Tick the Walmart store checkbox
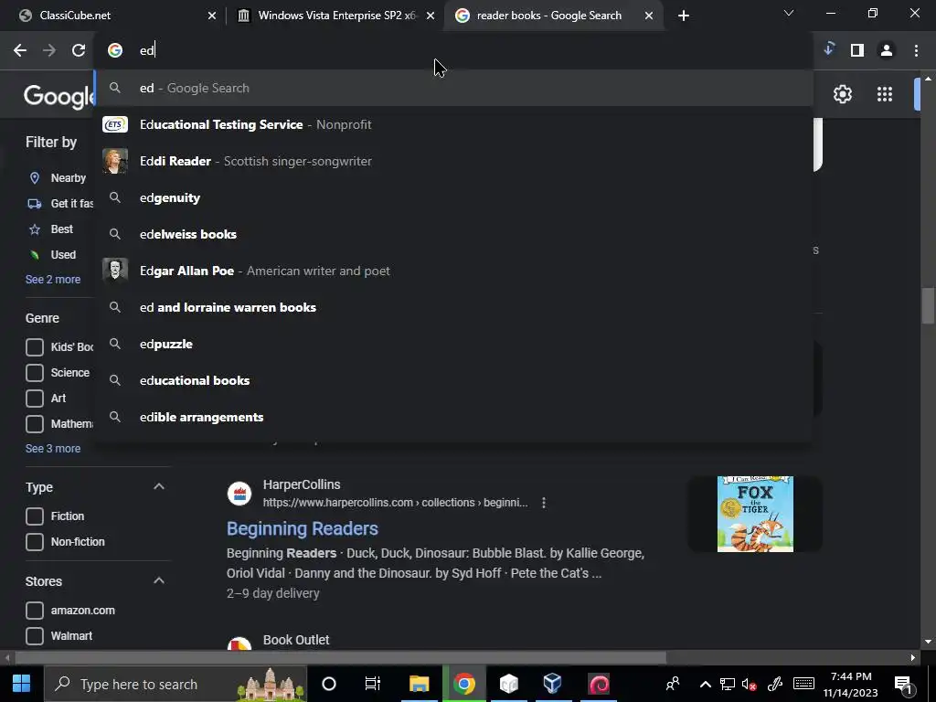This screenshot has height=702, width=936. point(35,636)
